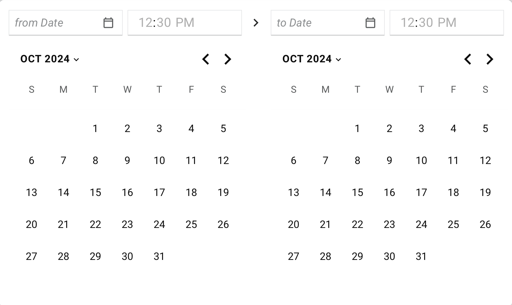512x305 pixels.
Task: Go to next month in right calendar
Action: pos(490,59)
